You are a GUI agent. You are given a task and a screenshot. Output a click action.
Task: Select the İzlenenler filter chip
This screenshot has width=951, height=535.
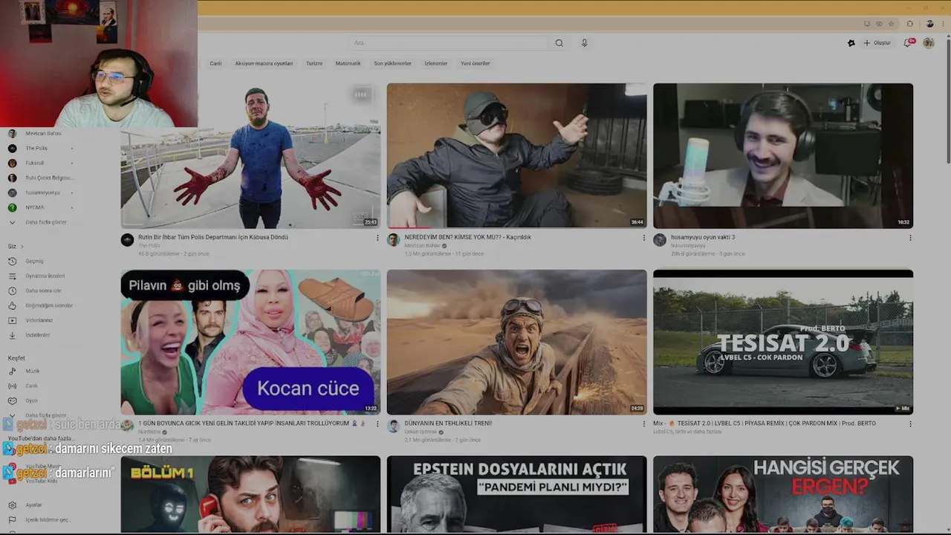(436, 63)
